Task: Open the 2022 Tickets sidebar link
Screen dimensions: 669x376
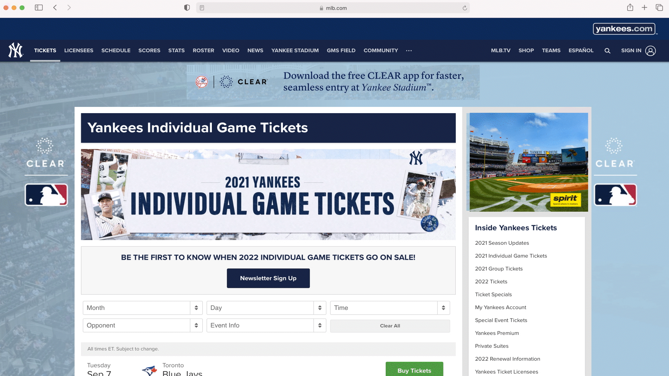Action: click(491, 282)
